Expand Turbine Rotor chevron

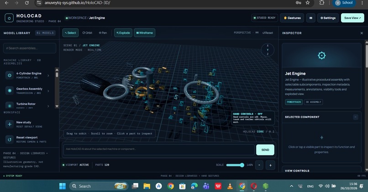[48, 106]
